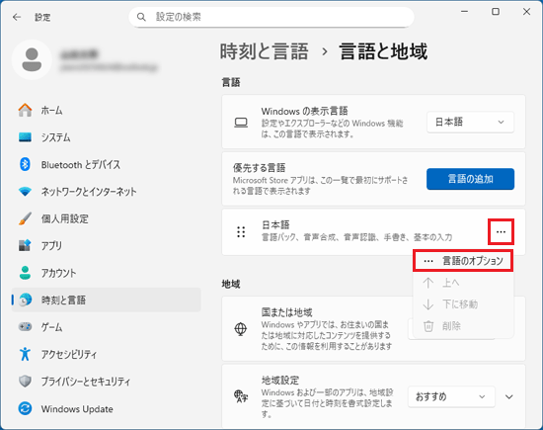Click the 地域設定 language globe icon
This screenshot has height=430, width=543.
(x=241, y=396)
